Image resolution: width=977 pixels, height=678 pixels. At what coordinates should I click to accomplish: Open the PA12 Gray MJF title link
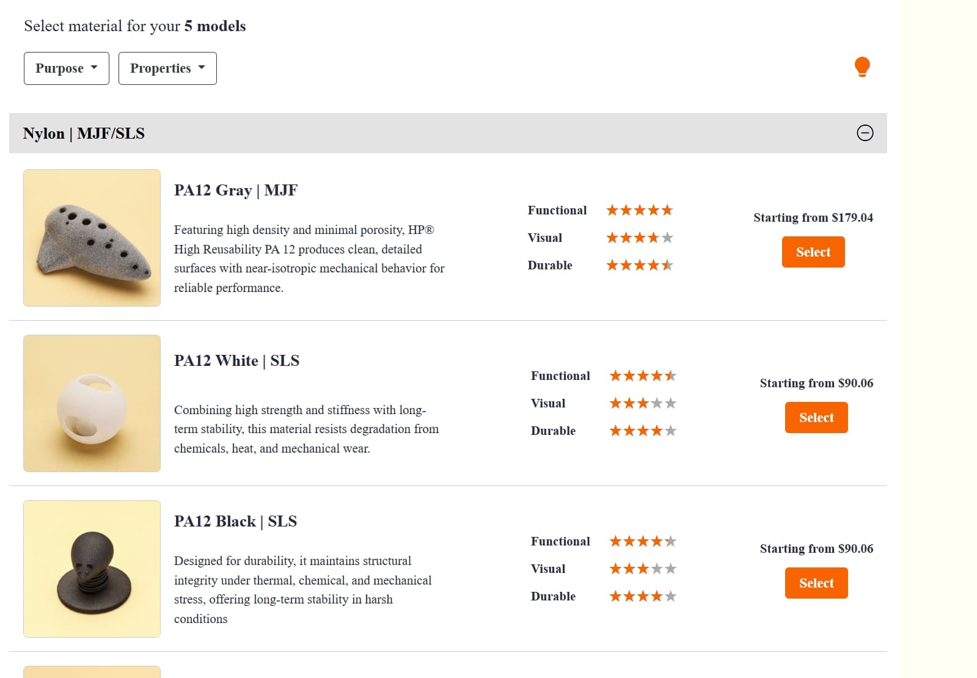[x=236, y=190]
